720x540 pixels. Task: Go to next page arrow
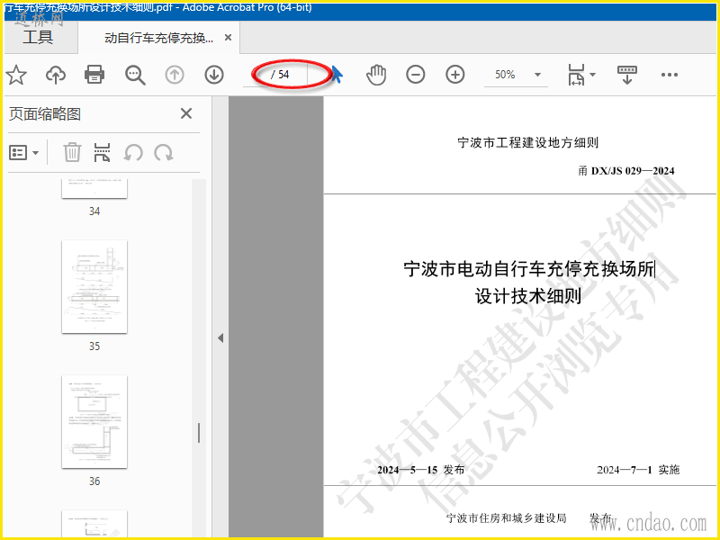coord(214,75)
